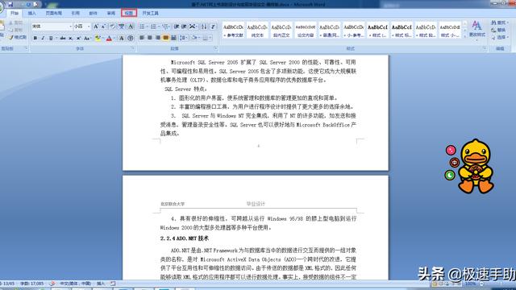Screen dimensions: 516x290
Task: Click the Sort (A-Z) icon
Action: tap(204, 27)
